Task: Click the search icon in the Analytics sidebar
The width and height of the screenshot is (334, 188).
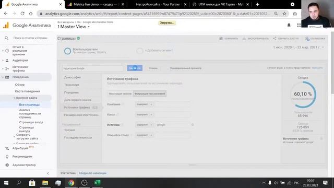Action: 6,38
